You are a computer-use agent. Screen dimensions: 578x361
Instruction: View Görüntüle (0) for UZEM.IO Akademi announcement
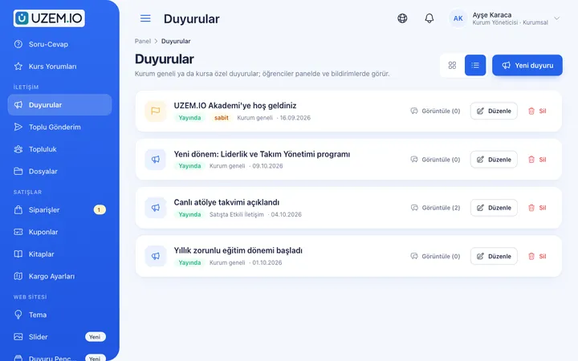[435, 111]
